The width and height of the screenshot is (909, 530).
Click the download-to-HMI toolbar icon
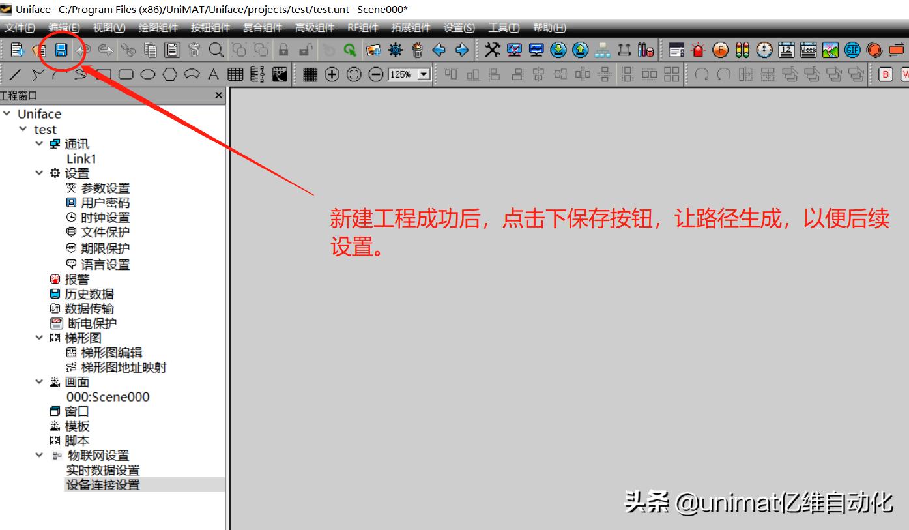[x=558, y=51]
